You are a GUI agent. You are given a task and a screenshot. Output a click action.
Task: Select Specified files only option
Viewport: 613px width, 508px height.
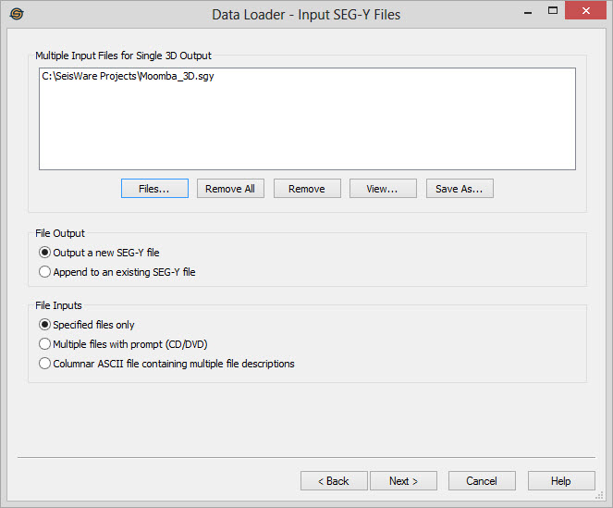44,325
